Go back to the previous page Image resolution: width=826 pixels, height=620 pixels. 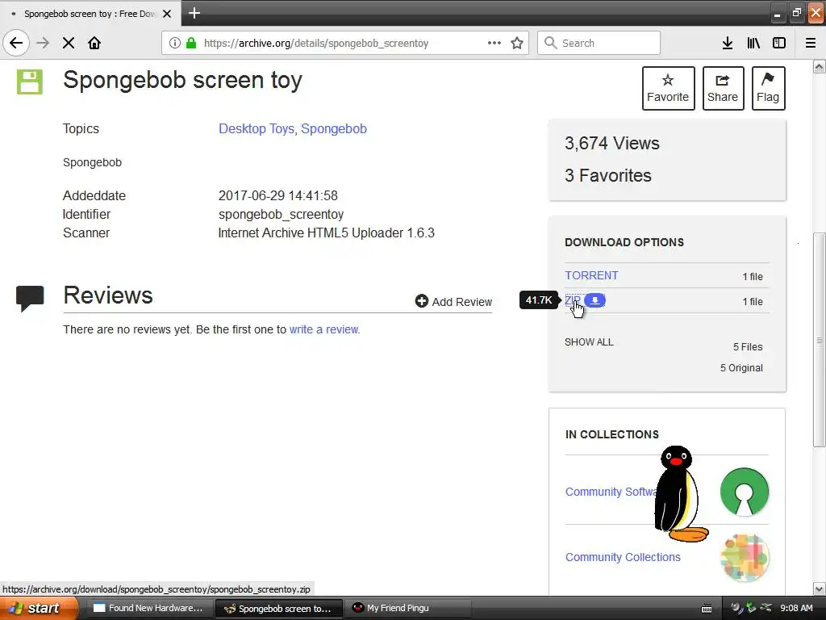pos(16,43)
